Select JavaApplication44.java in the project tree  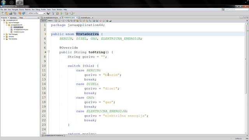pyautogui.click(x=21, y=30)
